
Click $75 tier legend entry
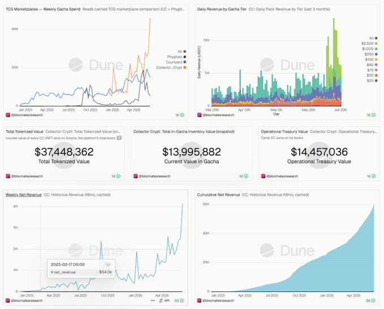[x=372, y=70]
